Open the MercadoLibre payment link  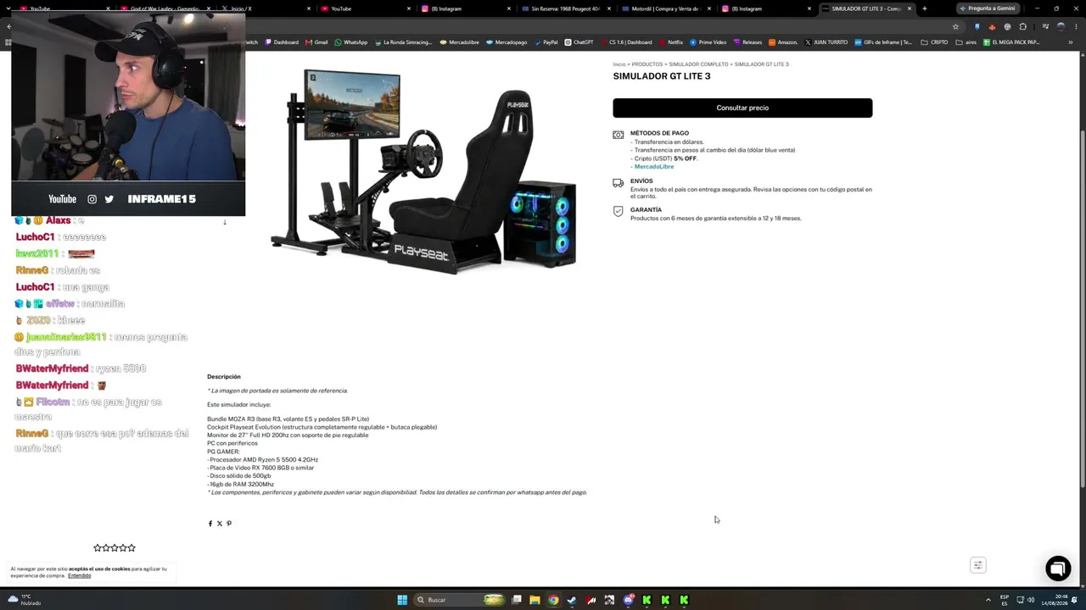[x=654, y=167]
